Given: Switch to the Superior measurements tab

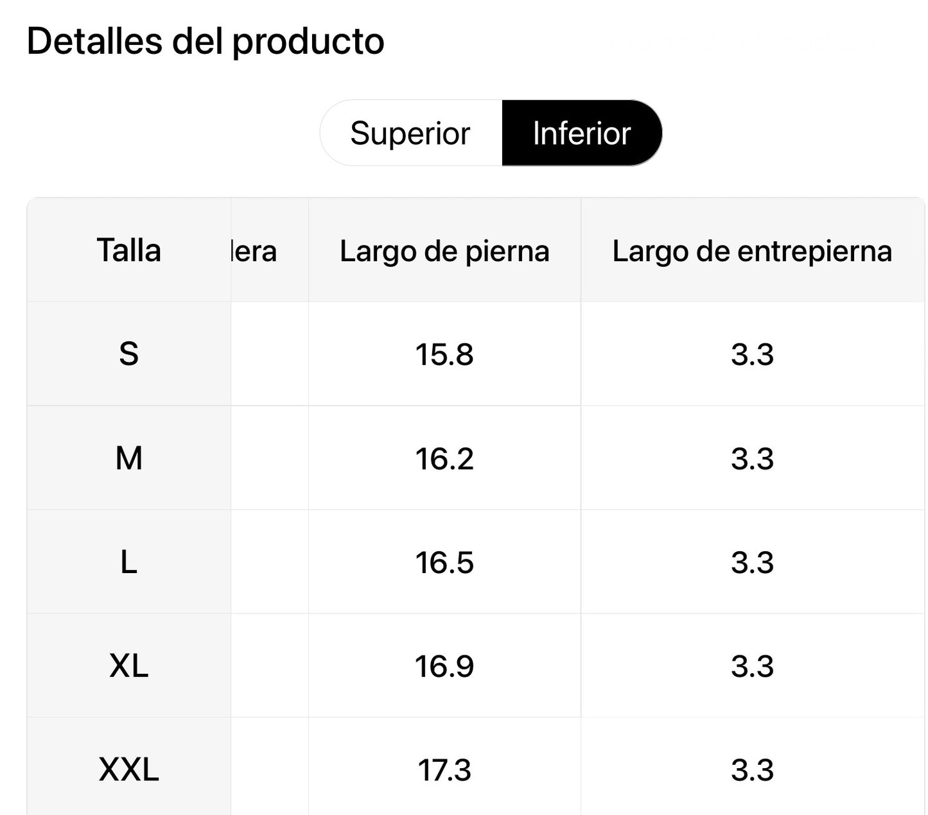Looking at the screenshot, I should pyautogui.click(x=411, y=133).
